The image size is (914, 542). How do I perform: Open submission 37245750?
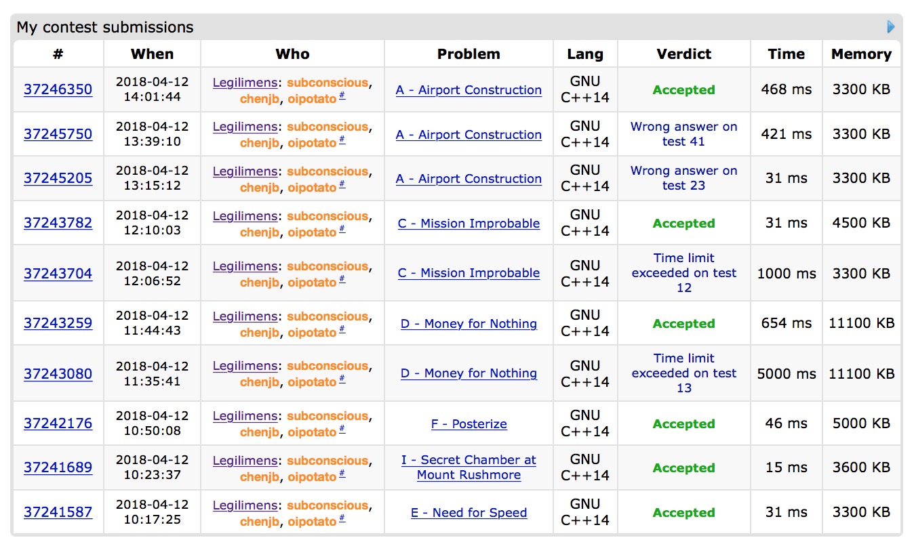[x=58, y=134]
